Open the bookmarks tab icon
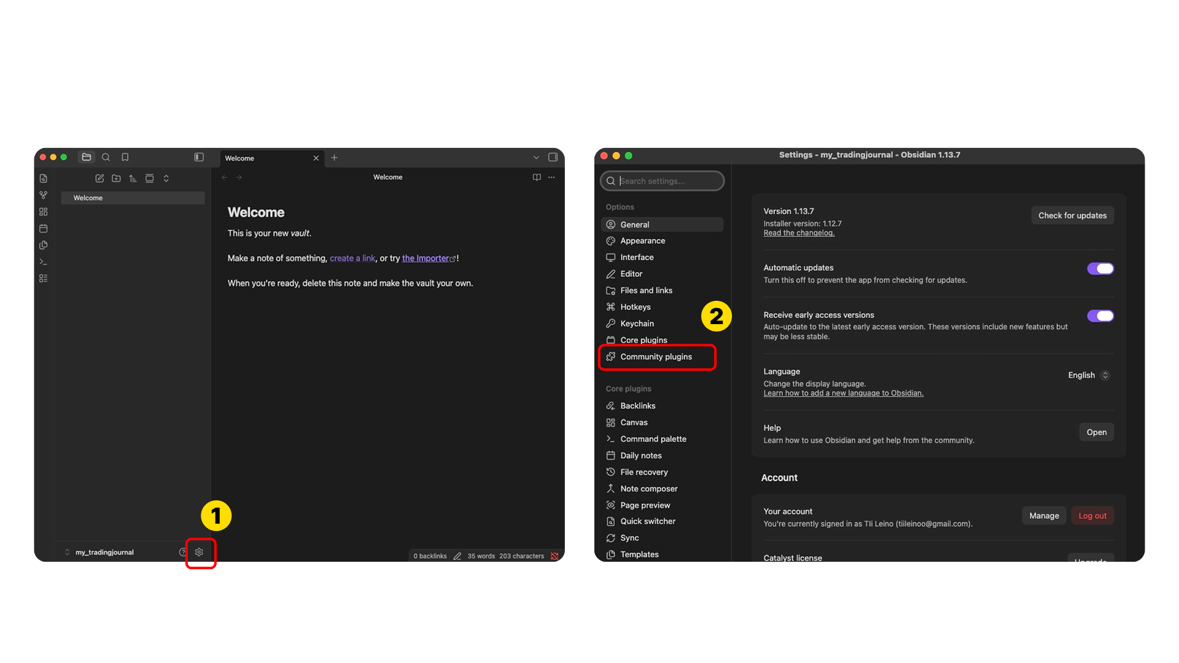Viewport: 1179px width, 663px height. [125, 157]
